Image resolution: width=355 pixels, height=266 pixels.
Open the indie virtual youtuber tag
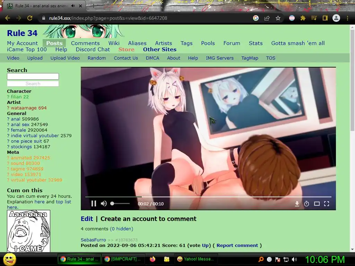(35, 135)
